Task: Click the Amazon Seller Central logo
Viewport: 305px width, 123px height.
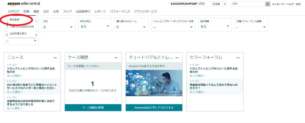Action: point(24,4)
